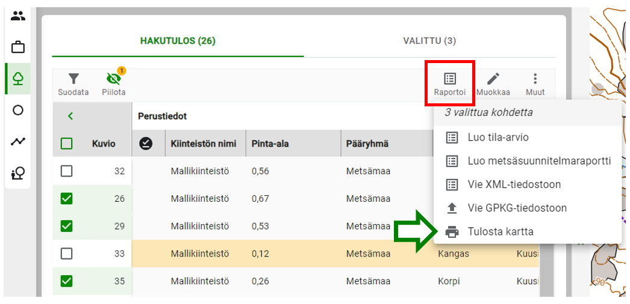Uncheck the box for Kuvio 29
630x304 pixels.
66,226
